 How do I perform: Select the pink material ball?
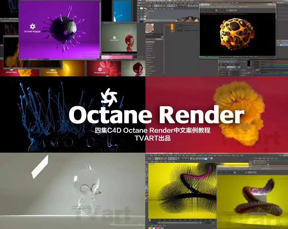[158, 228]
